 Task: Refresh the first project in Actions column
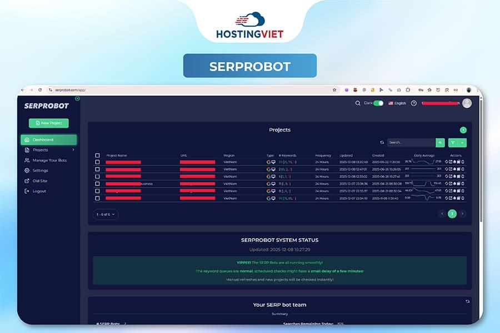[x=447, y=162]
